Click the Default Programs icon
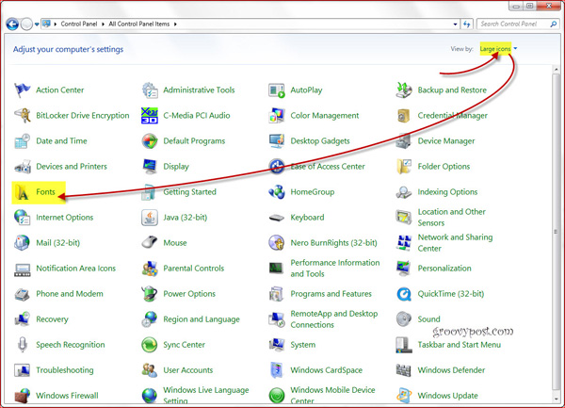The image size is (565, 408). pos(150,141)
